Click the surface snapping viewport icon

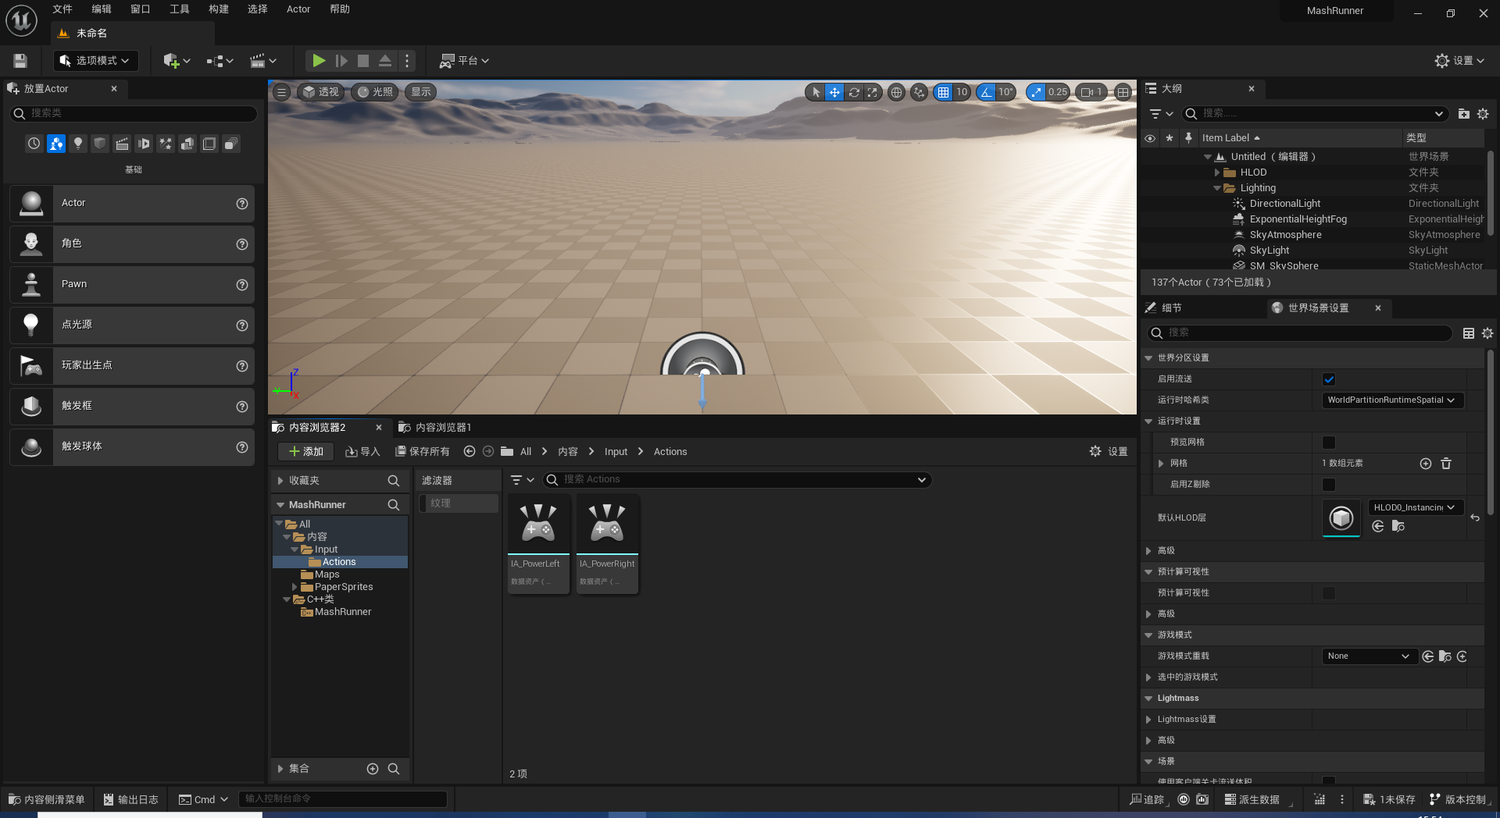pos(920,92)
